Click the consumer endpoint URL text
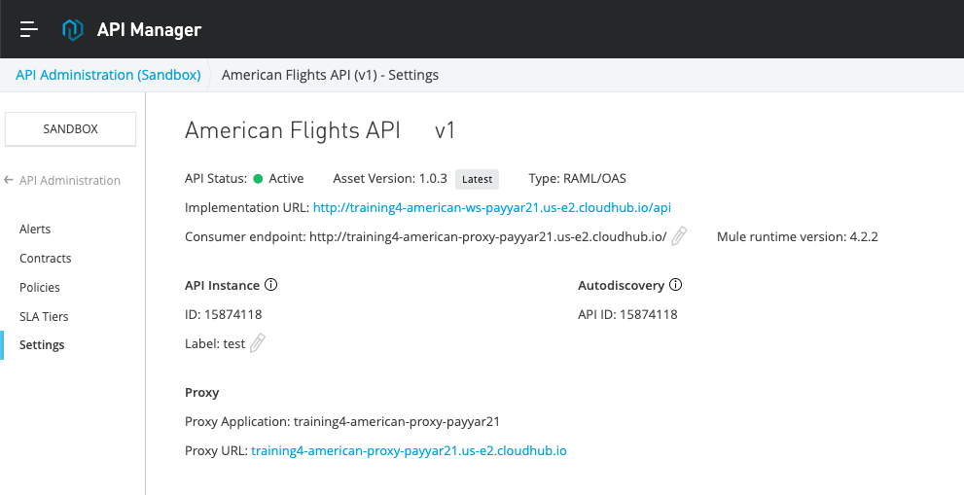Image resolution: width=964 pixels, height=495 pixels. (488, 236)
